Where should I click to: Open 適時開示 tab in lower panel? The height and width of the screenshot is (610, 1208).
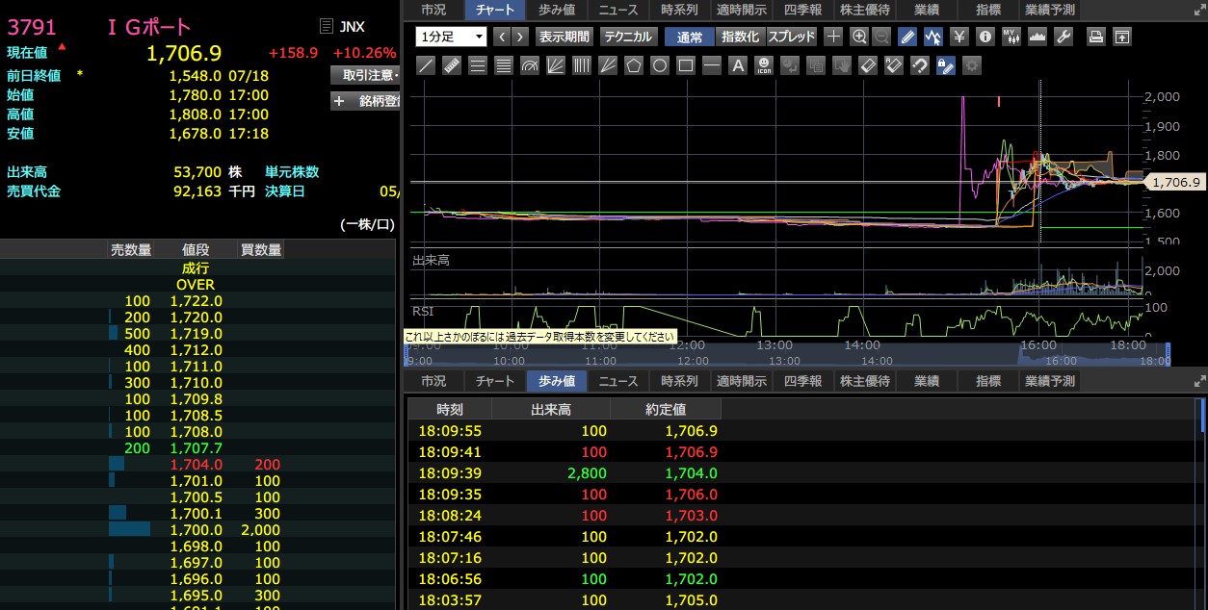742,381
